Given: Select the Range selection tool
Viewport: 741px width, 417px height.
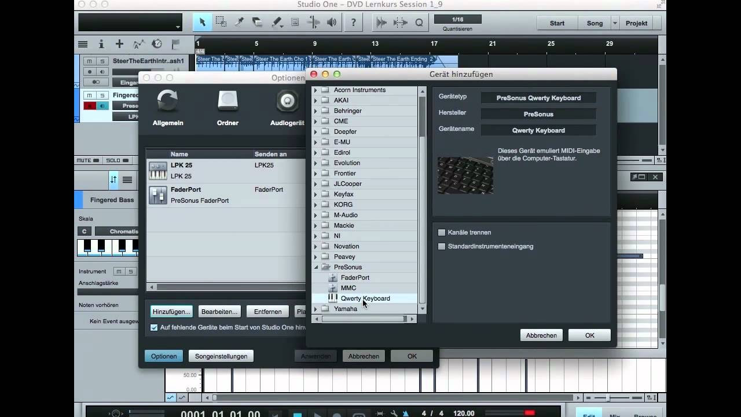Looking at the screenshot, I should click(x=221, y=23).
